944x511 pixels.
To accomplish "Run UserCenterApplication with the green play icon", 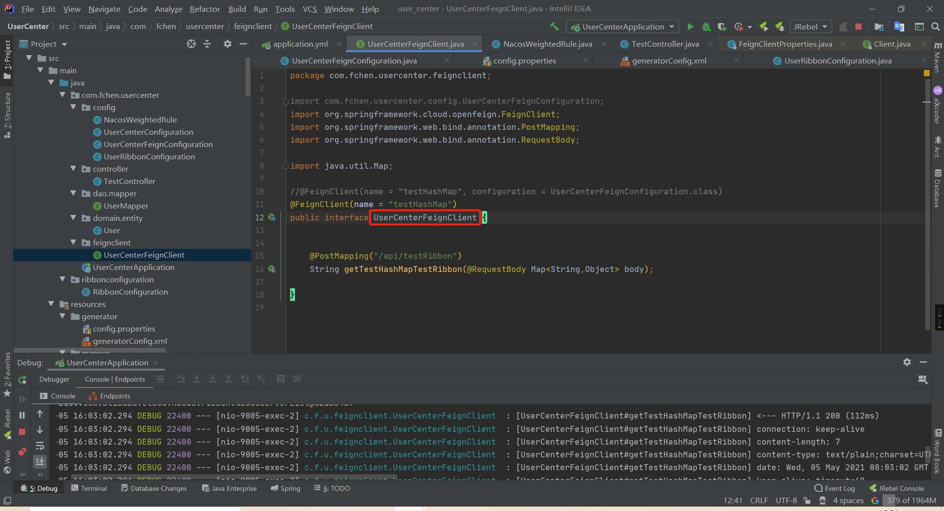I will 690,27.
